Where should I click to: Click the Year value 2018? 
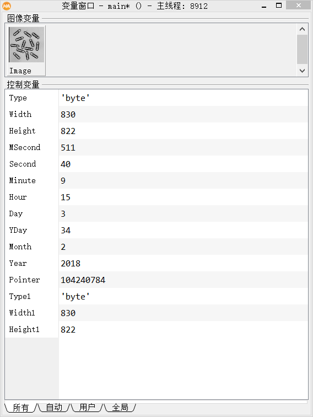pos(71,263)
